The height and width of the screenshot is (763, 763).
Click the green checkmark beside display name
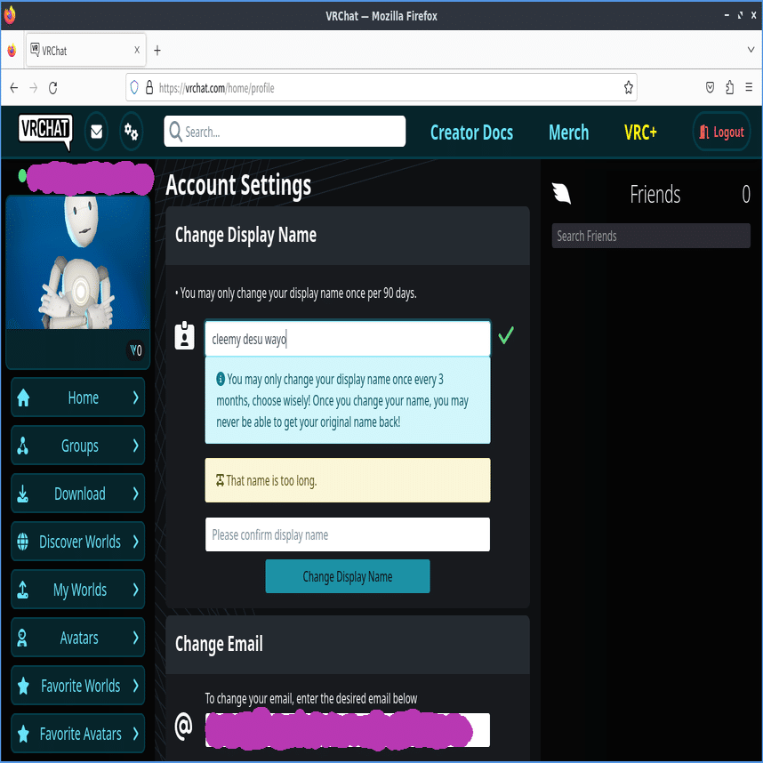506,336
